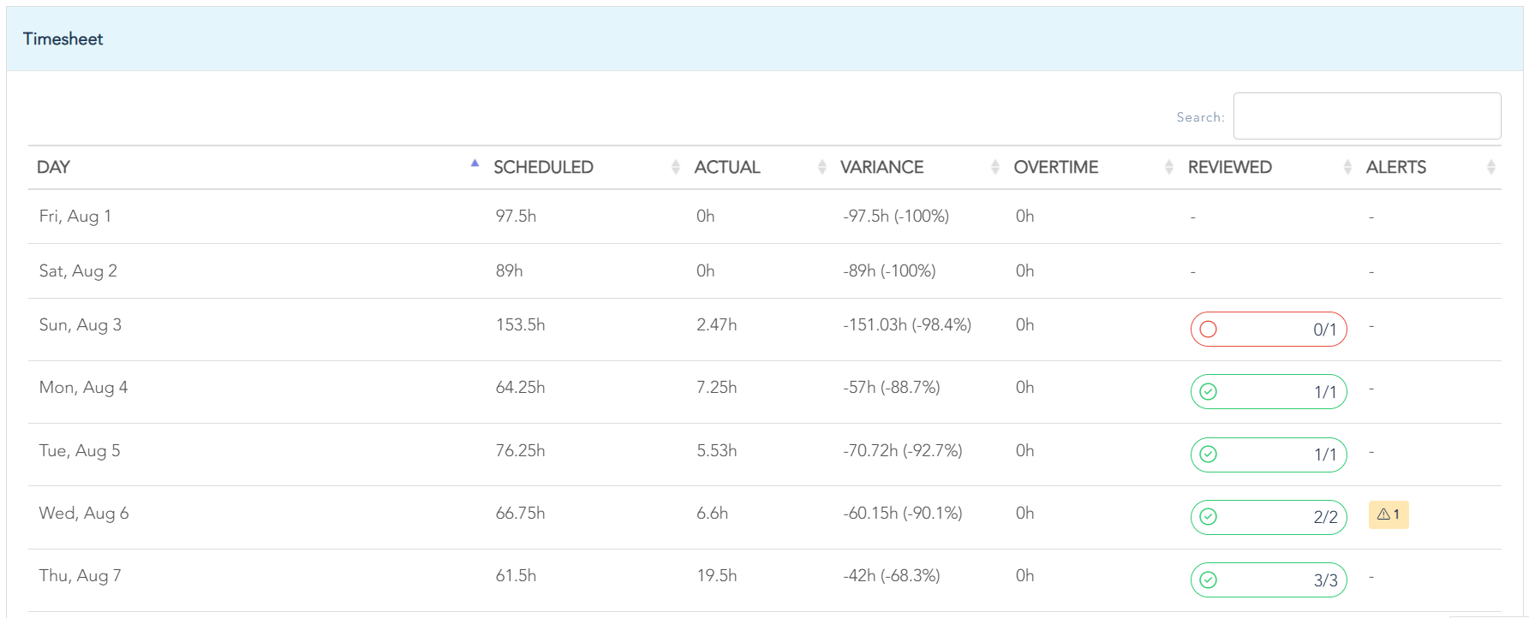Sort by ACTUAL column arrow
Screen dimensions: 1529x618
click(x=821, y=167)
